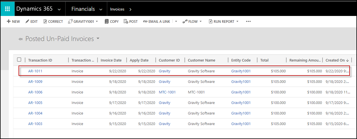357x139 pixels.
Task: Click the FLOW icon
Action: click(185, 21)
